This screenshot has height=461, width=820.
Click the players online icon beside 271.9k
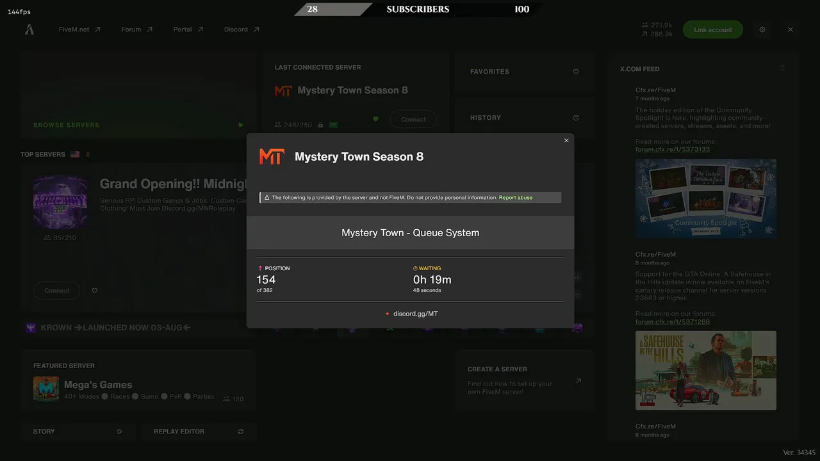[645, 25]
